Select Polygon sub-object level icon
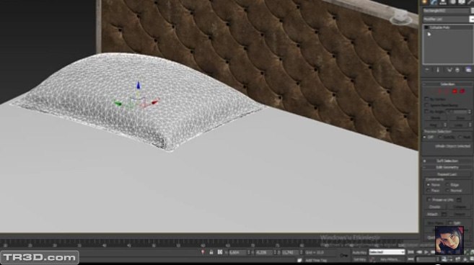 coord(455,91)
